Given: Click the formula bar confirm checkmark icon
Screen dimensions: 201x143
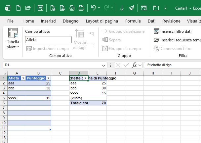Looking at the screenshot, I should click(126, 65).
